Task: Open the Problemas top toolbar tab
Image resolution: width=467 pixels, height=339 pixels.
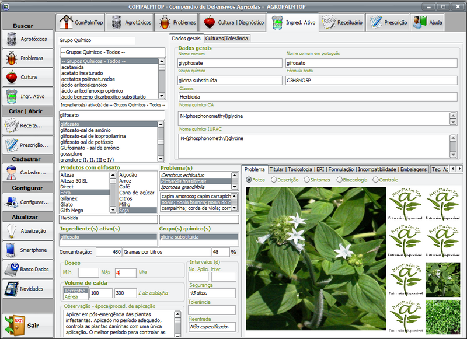Action: [x=176, y=22]
